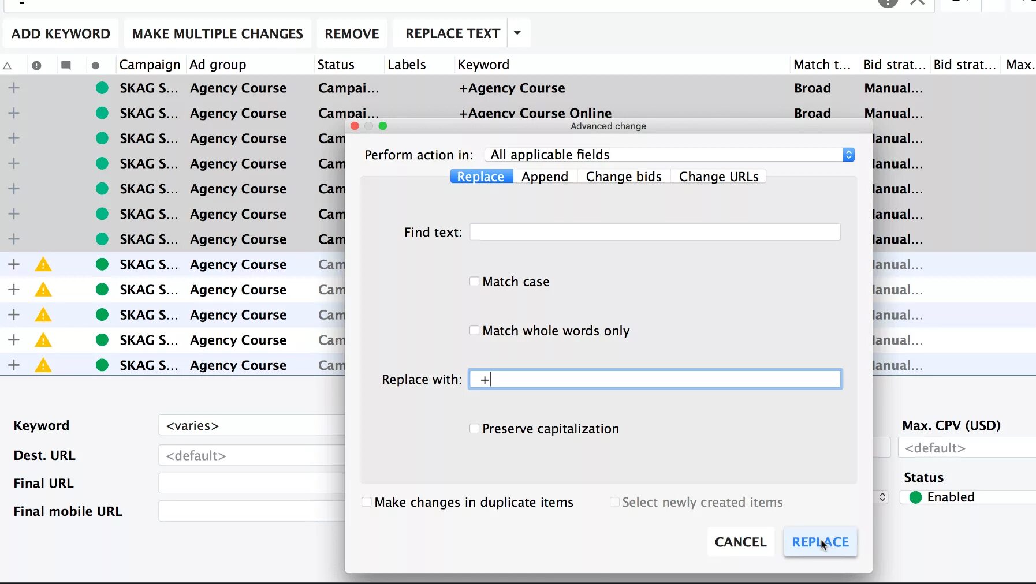Click the yellow warning icon in the last row
This screenshot has width=1036, height=584.
[43, 365]
